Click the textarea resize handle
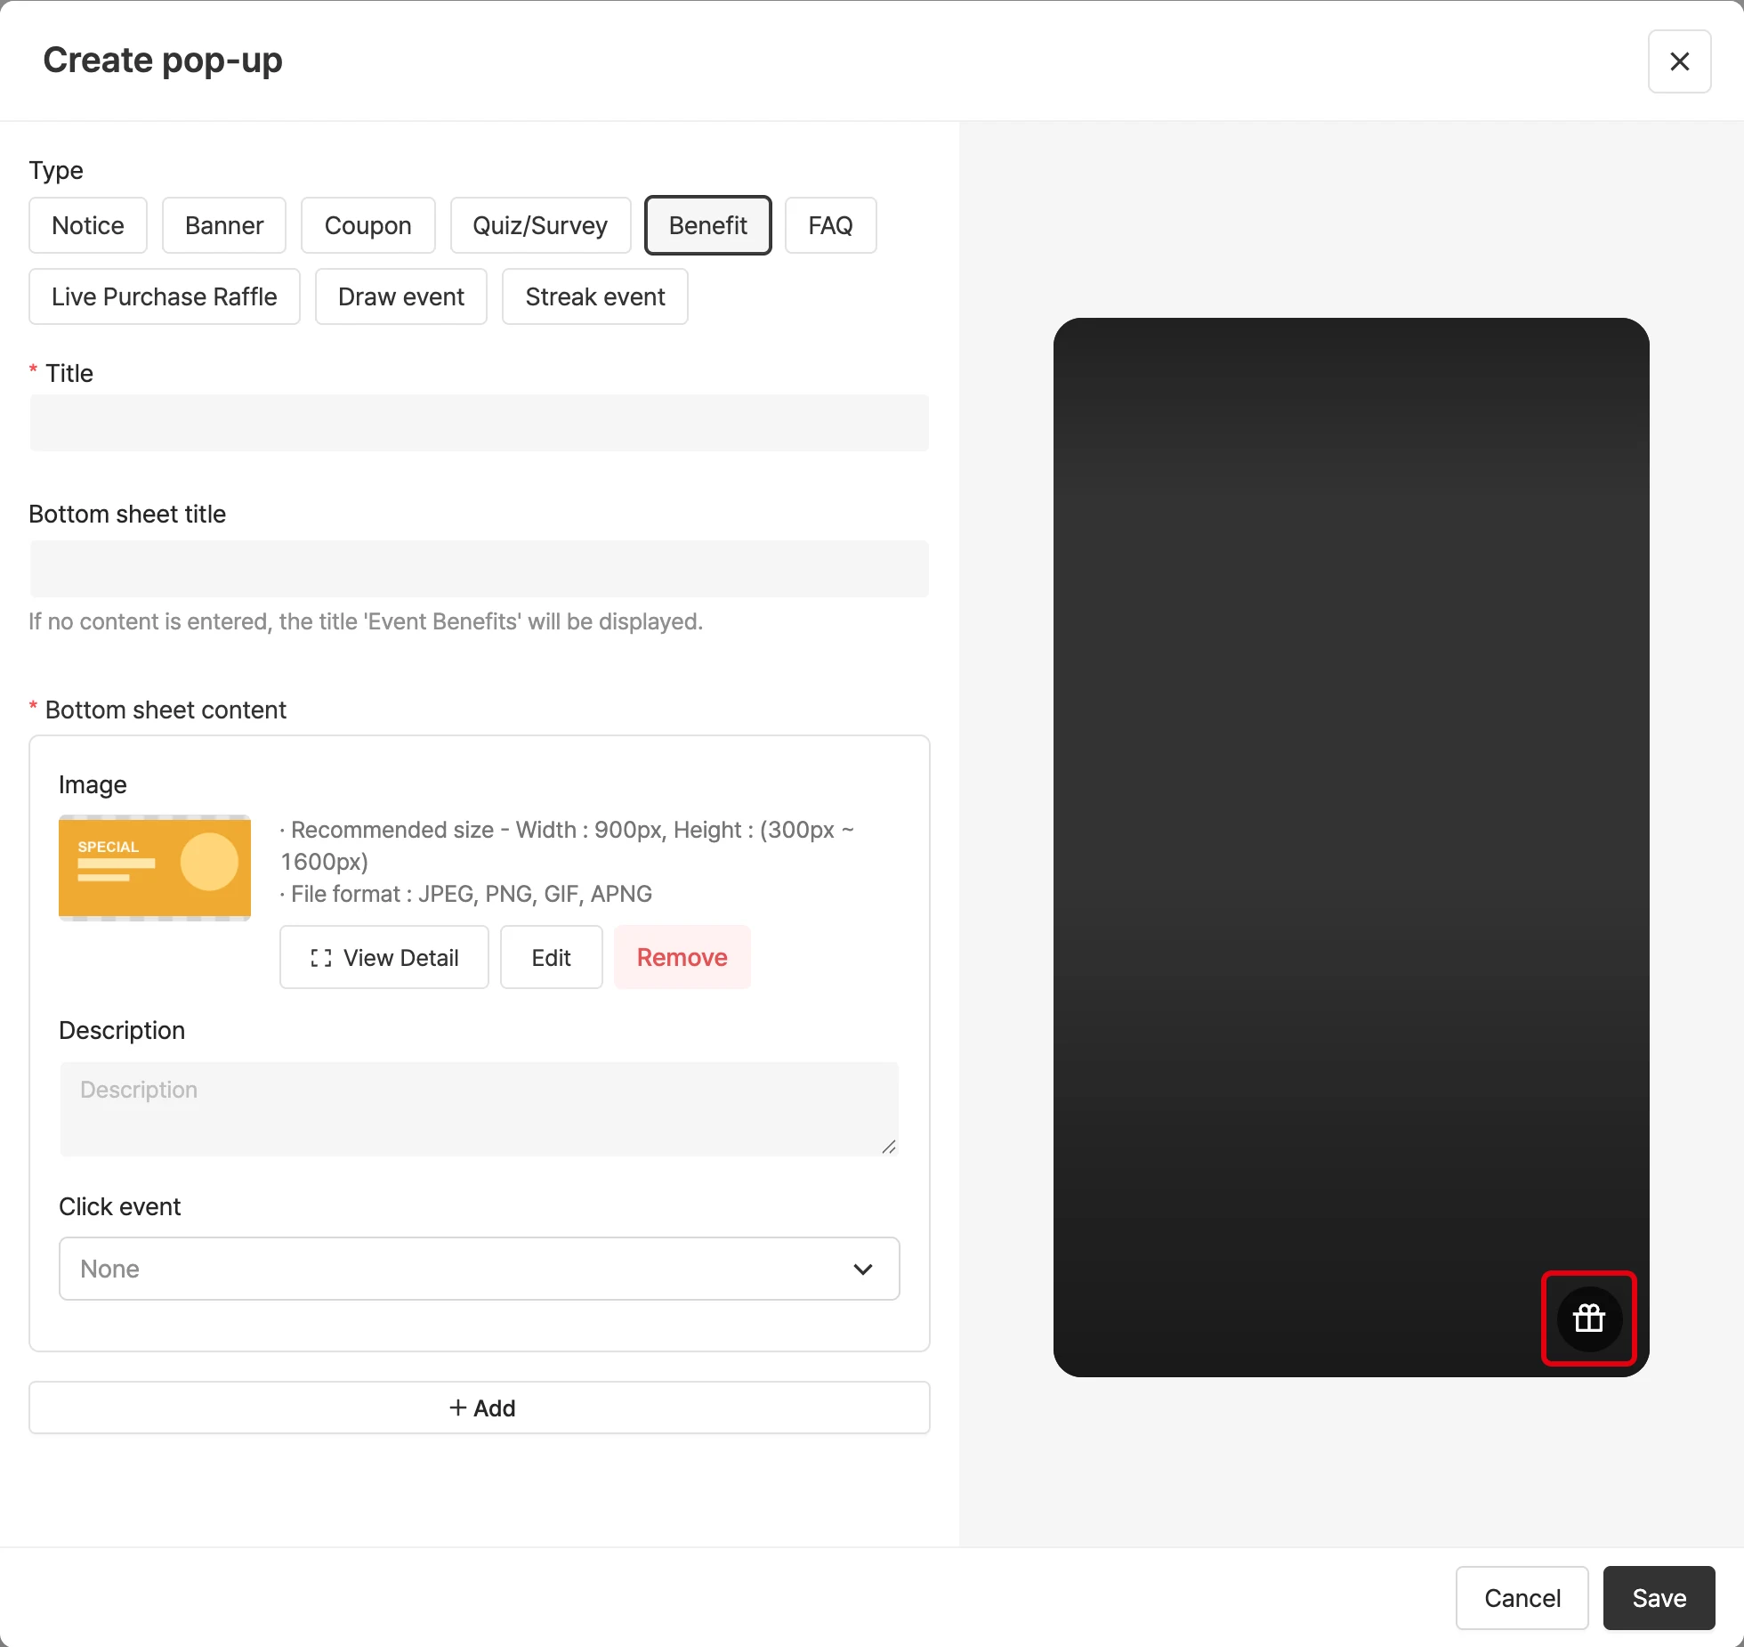Viewport: 1744px width, 1647px height. pos(889,1147)
